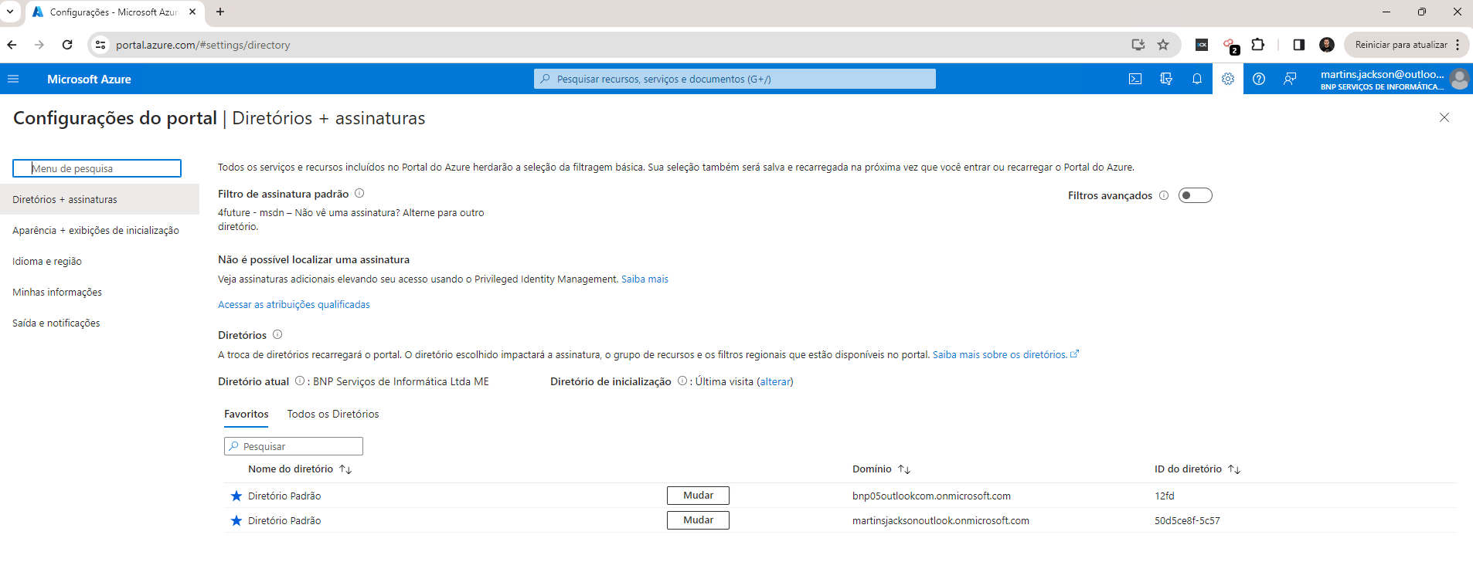Viewport: 1473px width, 572px height.
Task: Open Saiba mais sobre os diretórios link
Action: 1005,355
